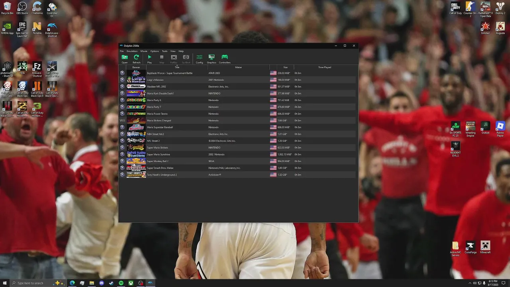The image size is (510, 287).
Task: Open the Tools menu
Action: (164, 51)
